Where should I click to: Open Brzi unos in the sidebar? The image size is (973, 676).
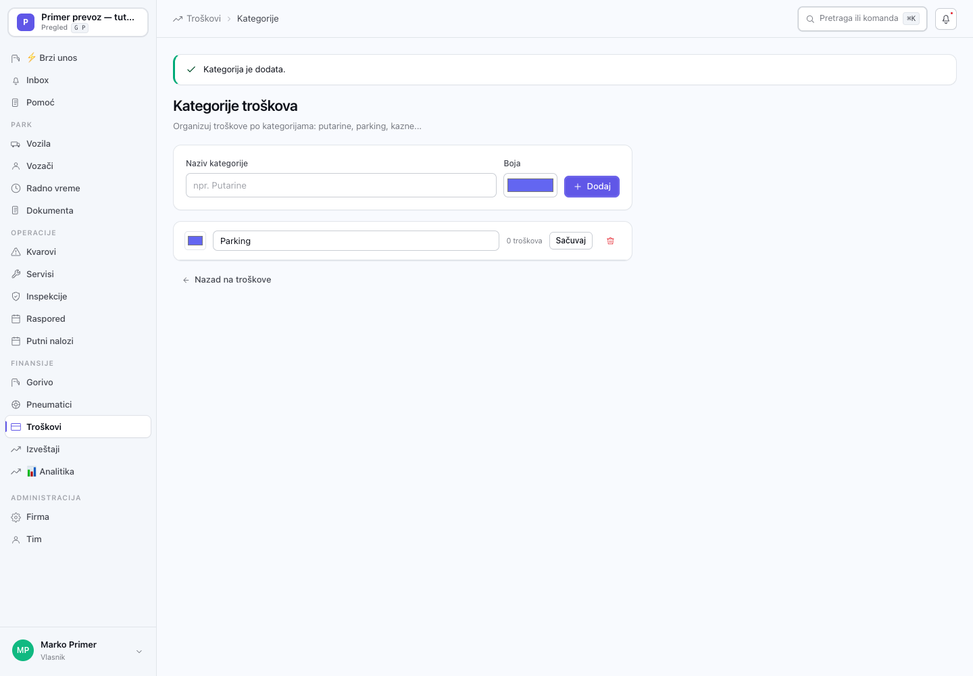[78, 58]
